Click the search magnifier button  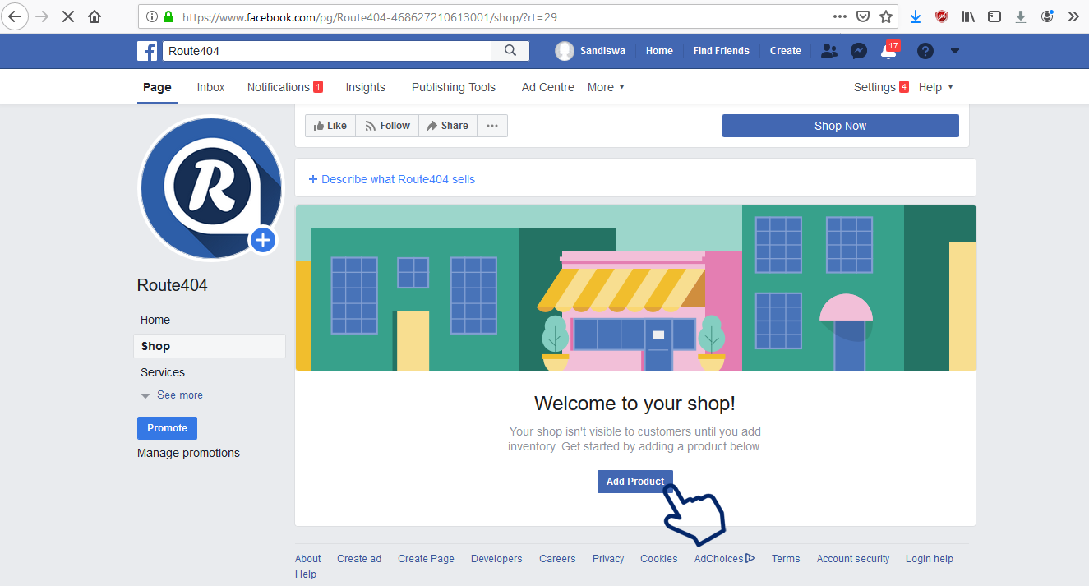pyautogui.click(x=510, y=51)
